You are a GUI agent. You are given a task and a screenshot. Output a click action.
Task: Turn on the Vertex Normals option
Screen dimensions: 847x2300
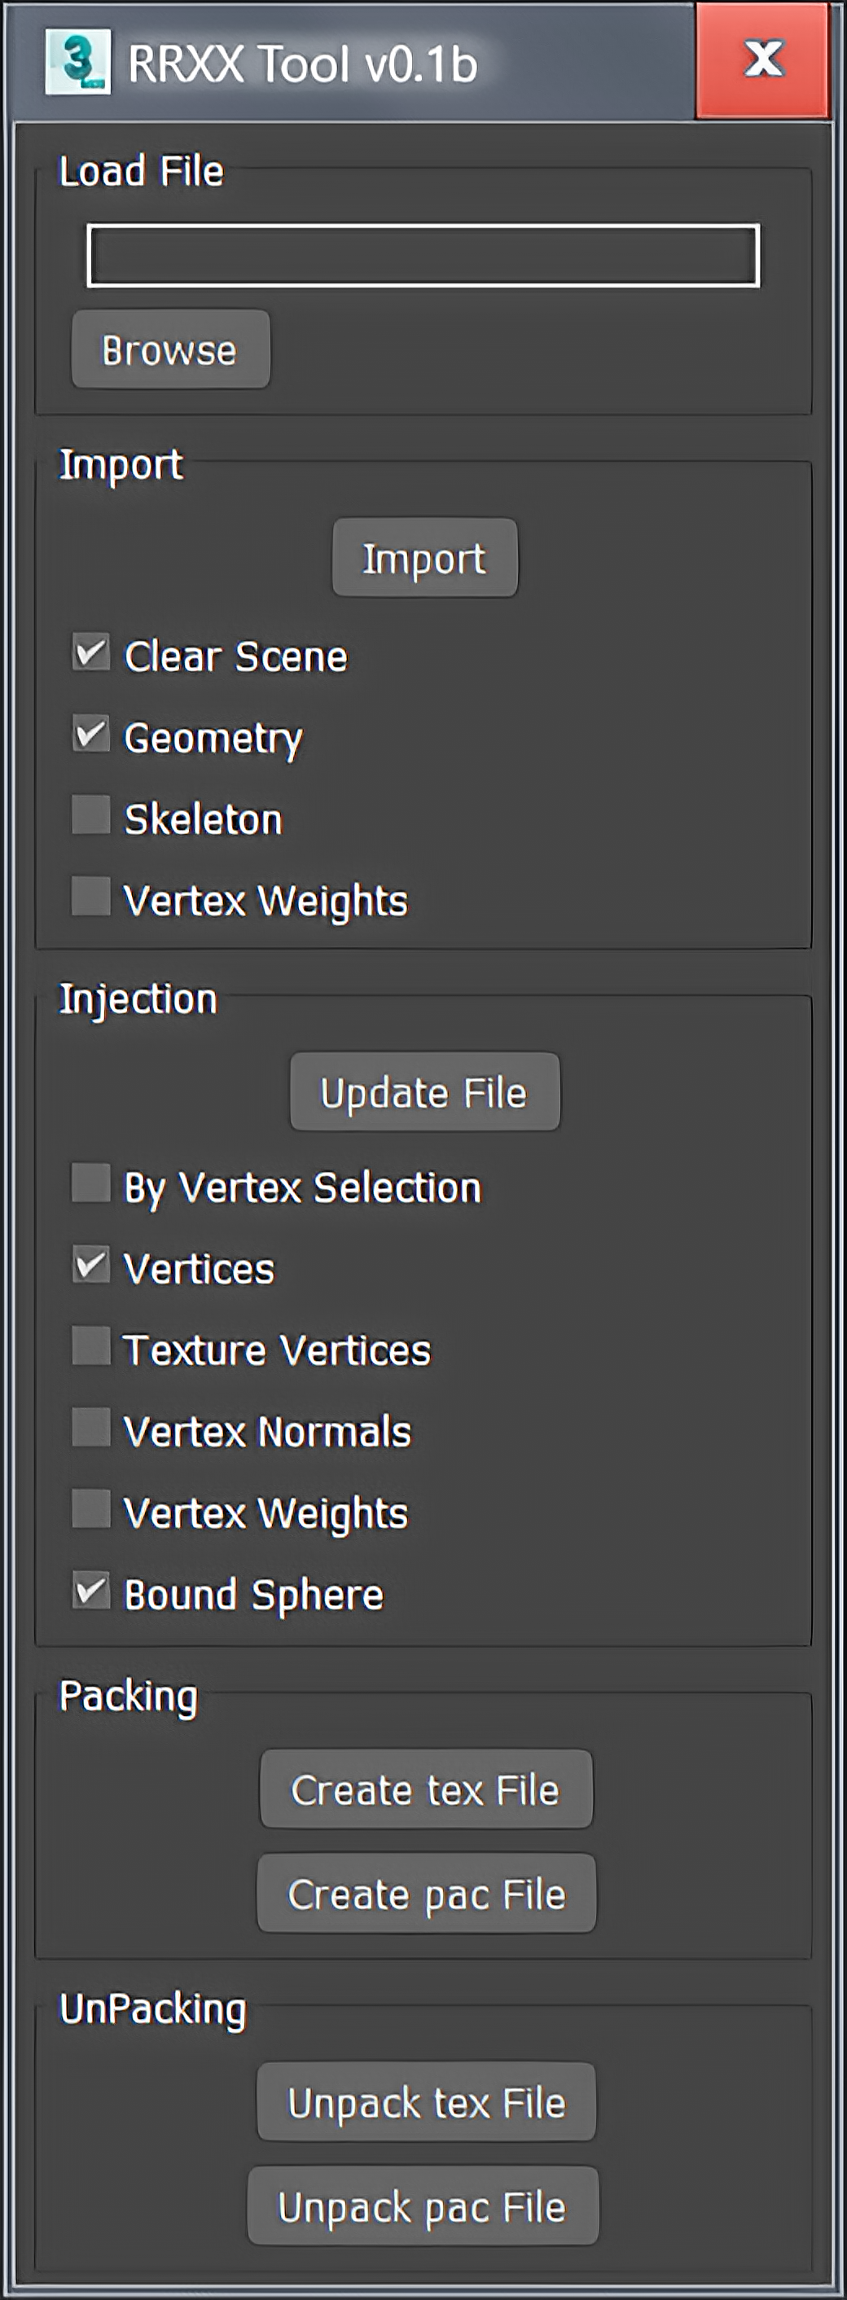point(91,1428)
